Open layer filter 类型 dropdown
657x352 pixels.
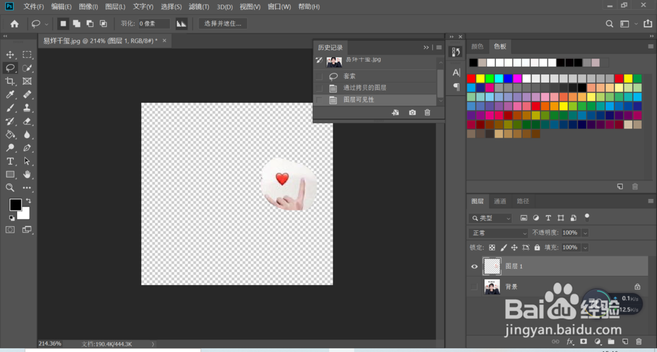(x=490, y=218)
